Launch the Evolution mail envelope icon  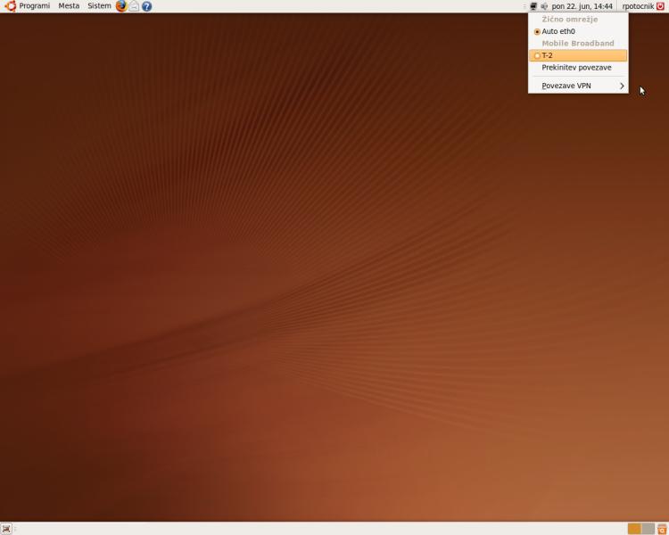pos(134,6)
